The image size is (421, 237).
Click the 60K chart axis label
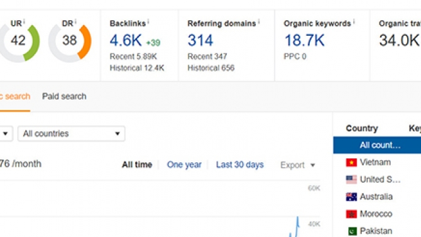[x=314, y=188]
